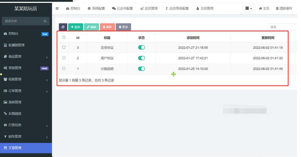This screenshot has height=157, width=301.
Task: Click the 状态 column header
Action: coord(141,38)
